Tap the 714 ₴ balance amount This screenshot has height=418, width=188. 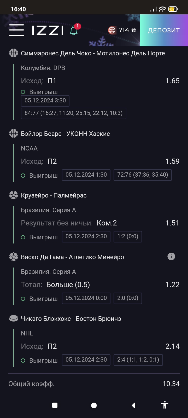127,30
